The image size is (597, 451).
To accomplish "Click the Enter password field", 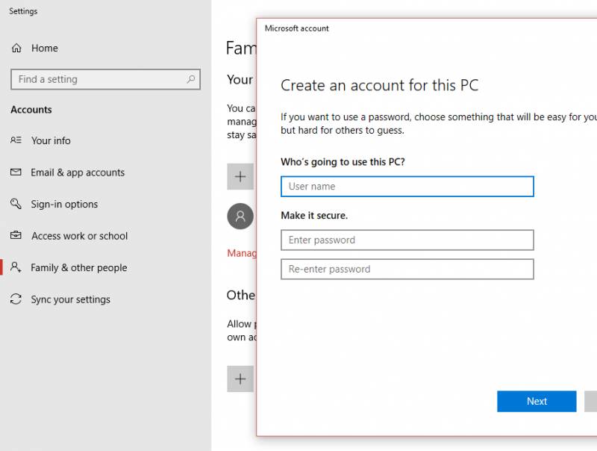I will click(407, 240).
